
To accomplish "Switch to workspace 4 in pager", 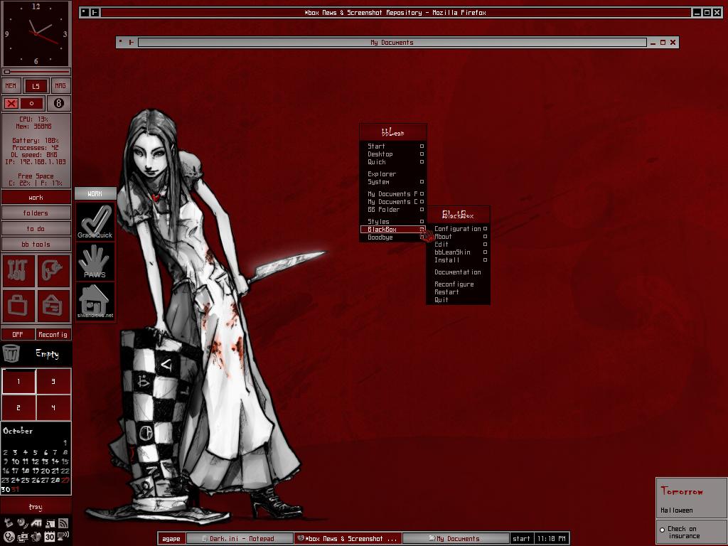I will (53, 407).
